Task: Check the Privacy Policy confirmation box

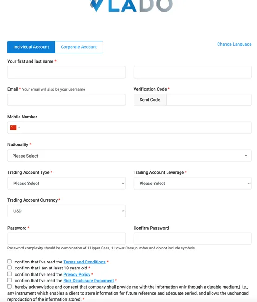Action: coord(9,274)
